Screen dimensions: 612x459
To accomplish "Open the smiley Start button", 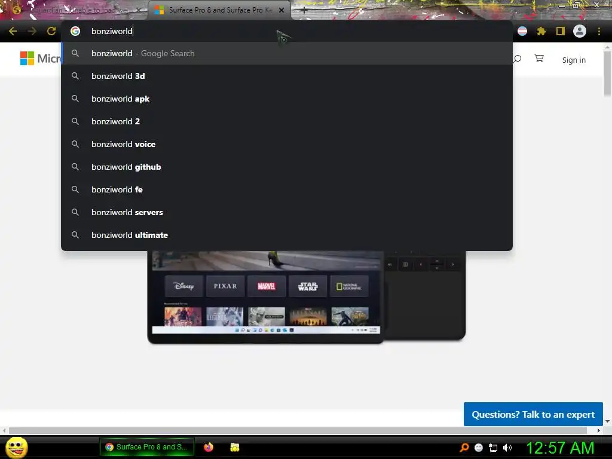I will coord(17,447).
